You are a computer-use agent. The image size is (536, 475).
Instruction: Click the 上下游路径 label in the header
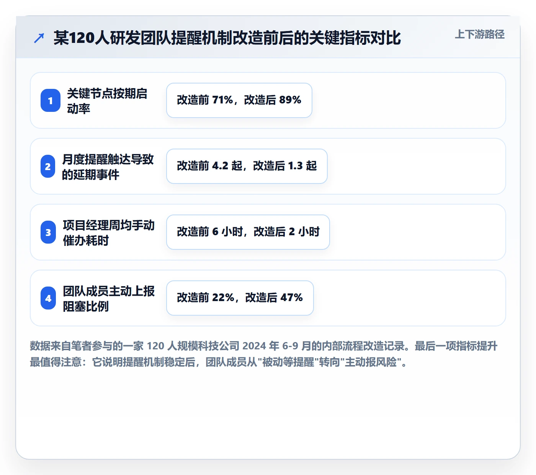(x=480, y=34)
